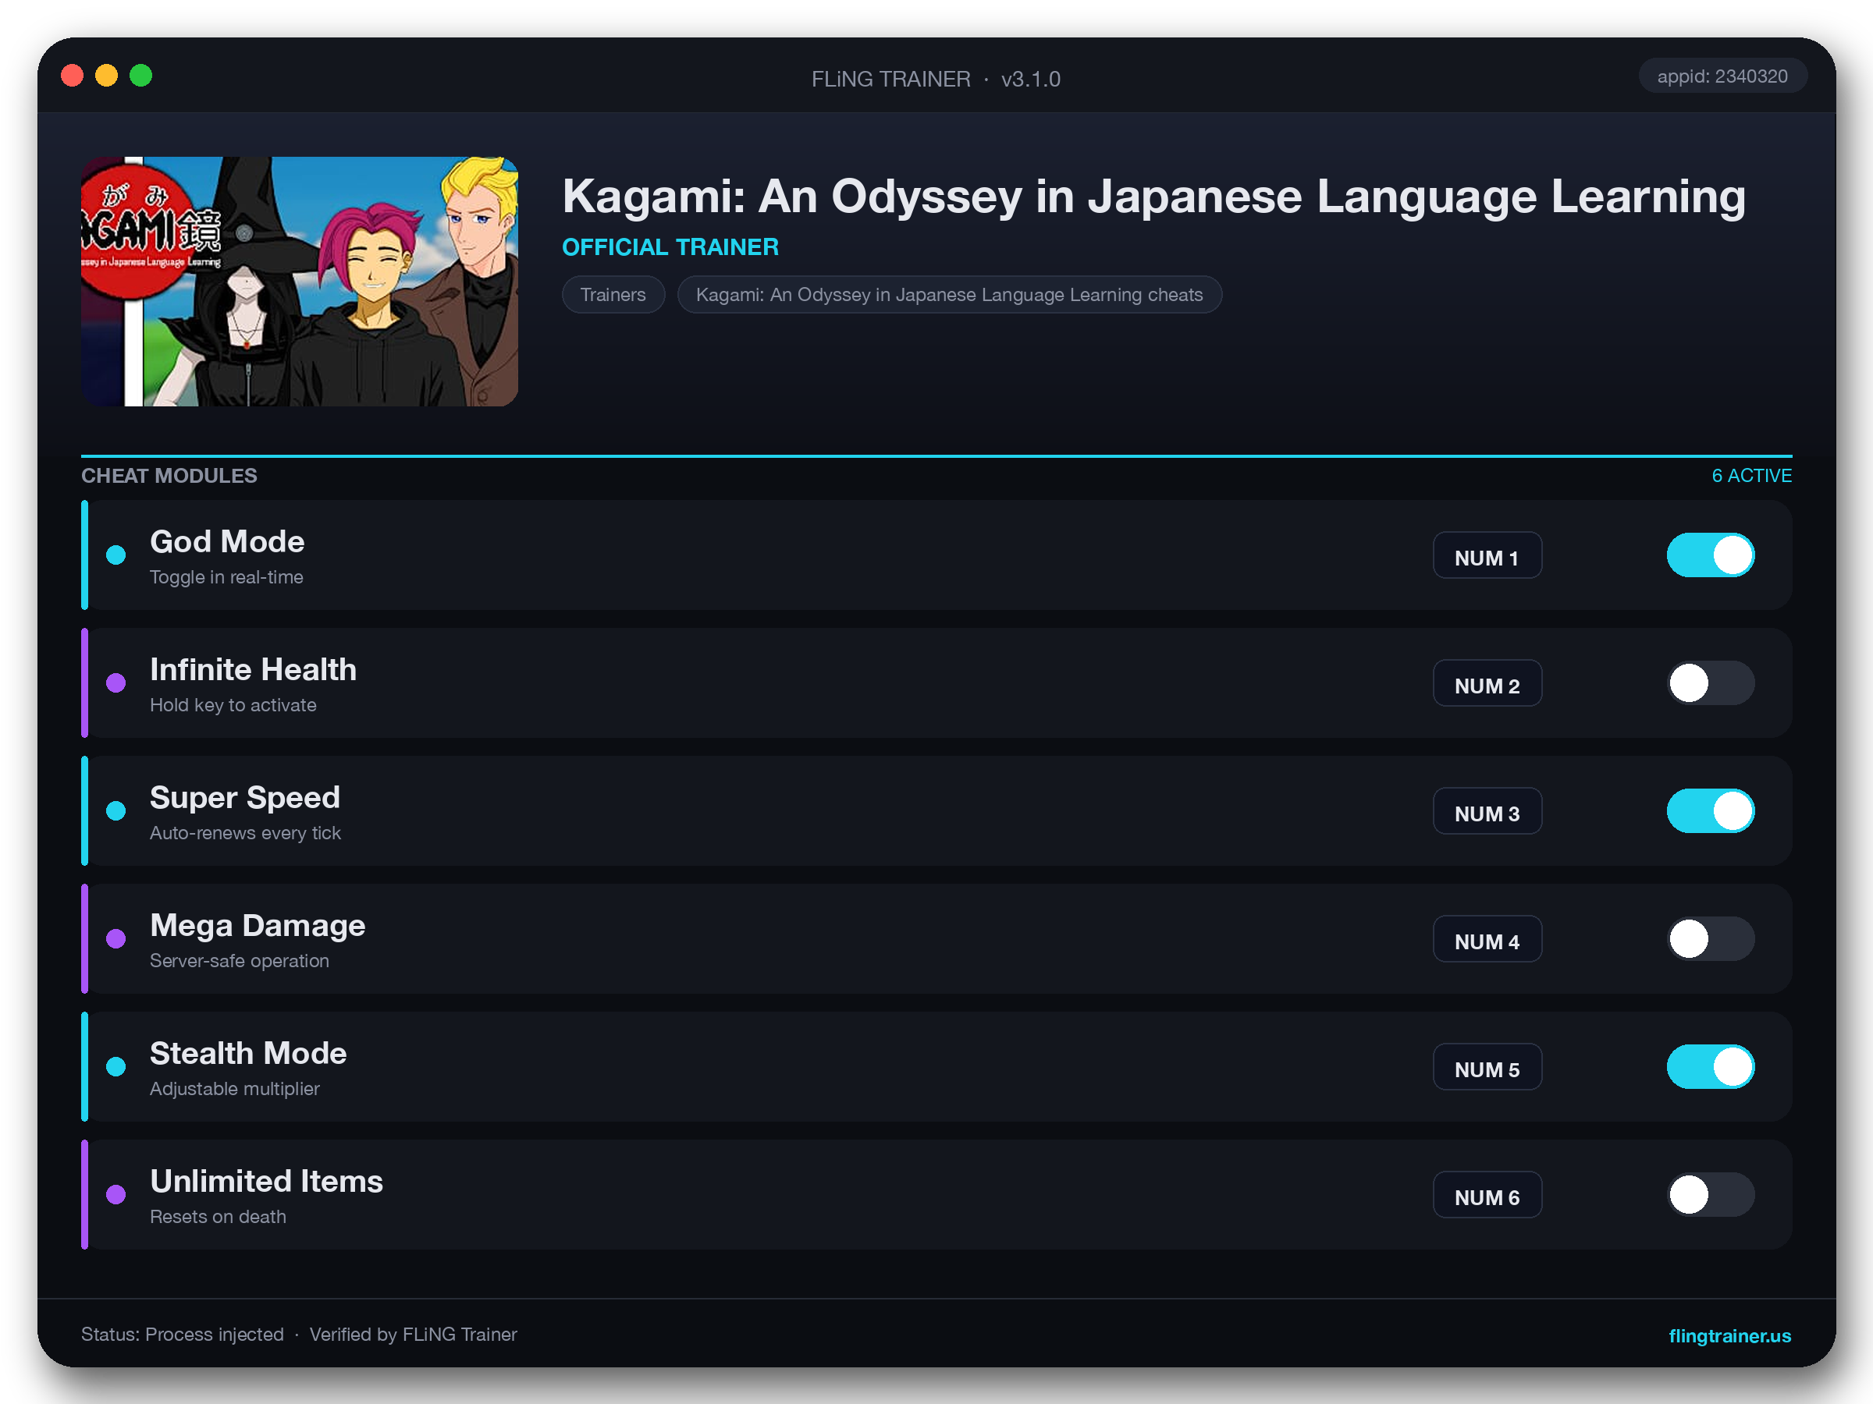
Task: Select the "Unlimited Items" module title
Action: point(267,1181)
